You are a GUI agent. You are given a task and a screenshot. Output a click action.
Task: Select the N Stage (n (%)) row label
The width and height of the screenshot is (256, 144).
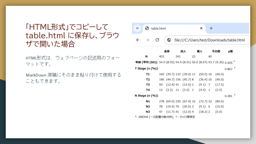click(x=146, y=96)
